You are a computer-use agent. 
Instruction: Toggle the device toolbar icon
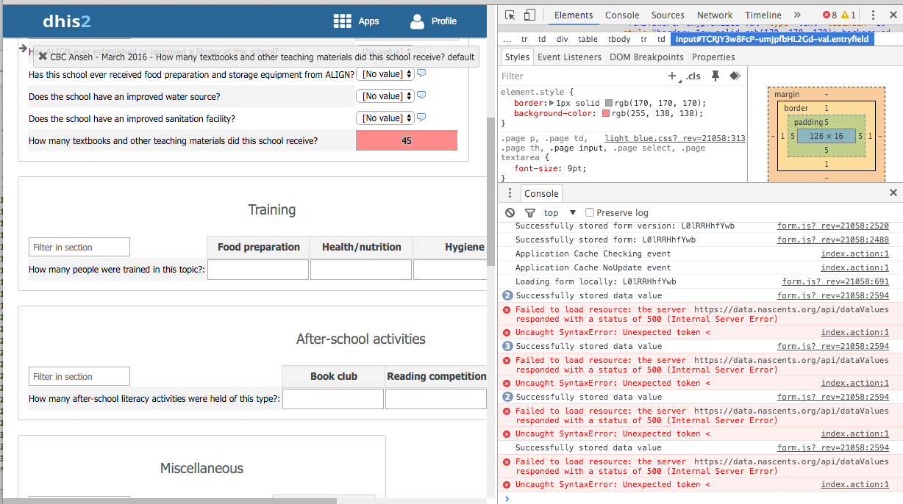coord(529,15)
